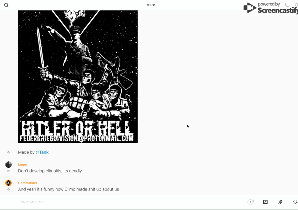Click the Luger sender name
Screen dimensions: 298x210
23,164
